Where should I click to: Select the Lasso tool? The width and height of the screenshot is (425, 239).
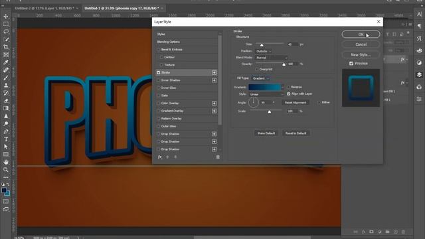[x=6, y=32]
